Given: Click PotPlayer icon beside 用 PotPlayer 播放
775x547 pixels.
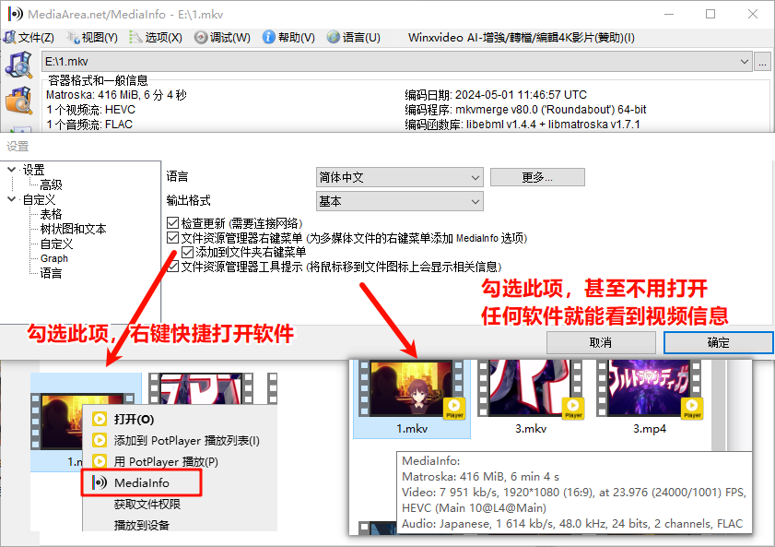Looking at the screenshot, I should point(100,461).
